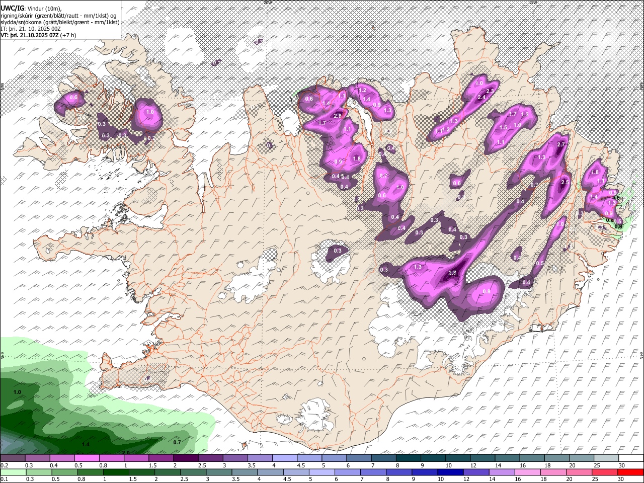Click the hot pink 20 rain legend swatch

tap(579, 472)
